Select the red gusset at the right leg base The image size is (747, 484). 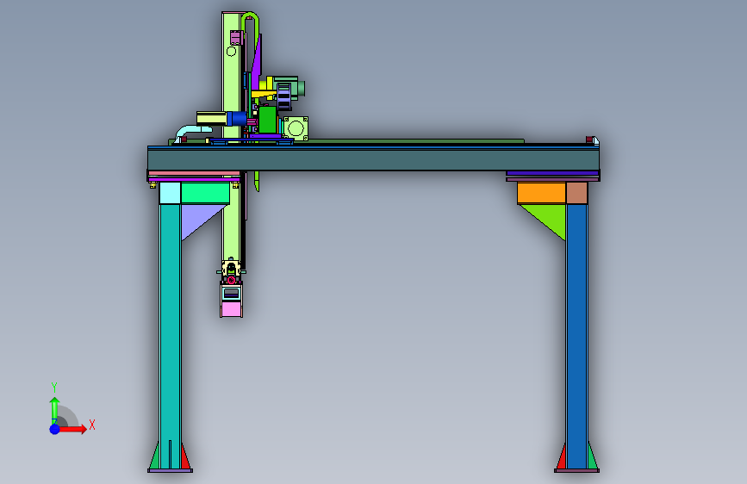pos(561,456)
